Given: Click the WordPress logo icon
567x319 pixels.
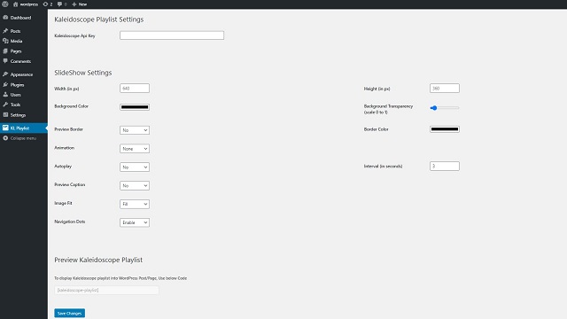Looking at the screenshot, I should point(5,4).
